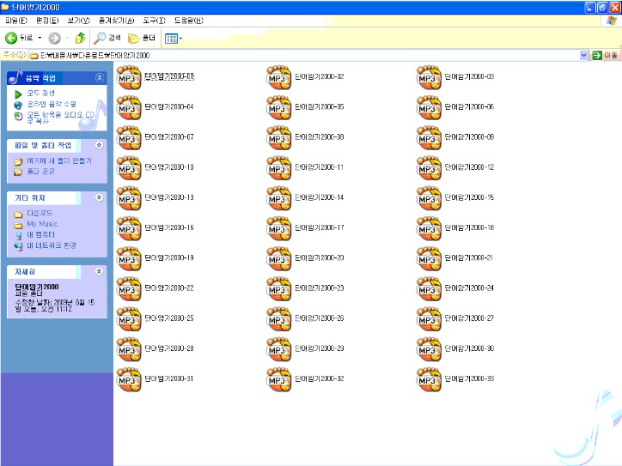This screenshot has width=622, height=466.
Task: Select MP3 file 단어암기2000-14
Action: (x=305, y=198)
